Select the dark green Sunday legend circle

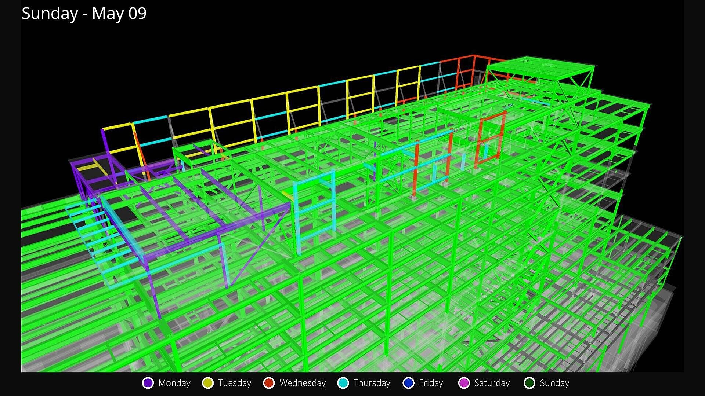(529, 383)
